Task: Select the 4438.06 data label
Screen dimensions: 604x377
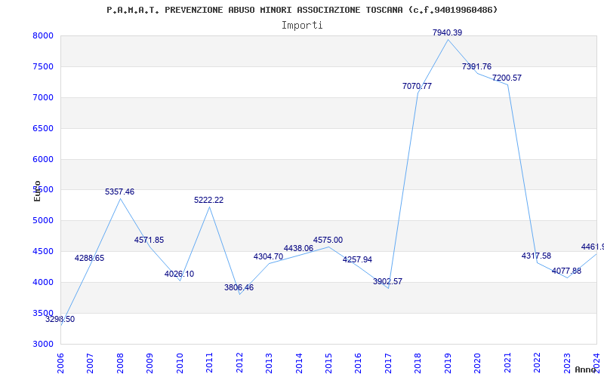Action: click(x=298, y=249)
